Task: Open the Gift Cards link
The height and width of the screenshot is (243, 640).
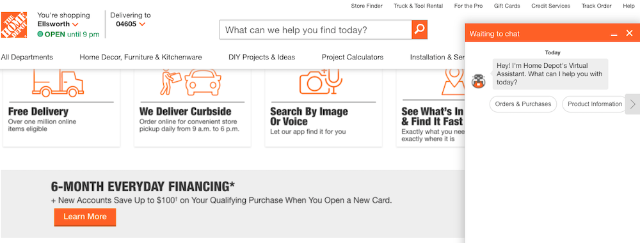Action: click(507, 6)
